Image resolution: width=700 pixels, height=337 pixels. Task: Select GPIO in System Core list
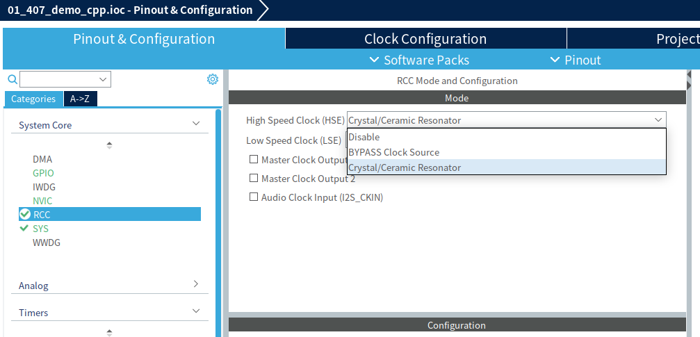point(43,173)
